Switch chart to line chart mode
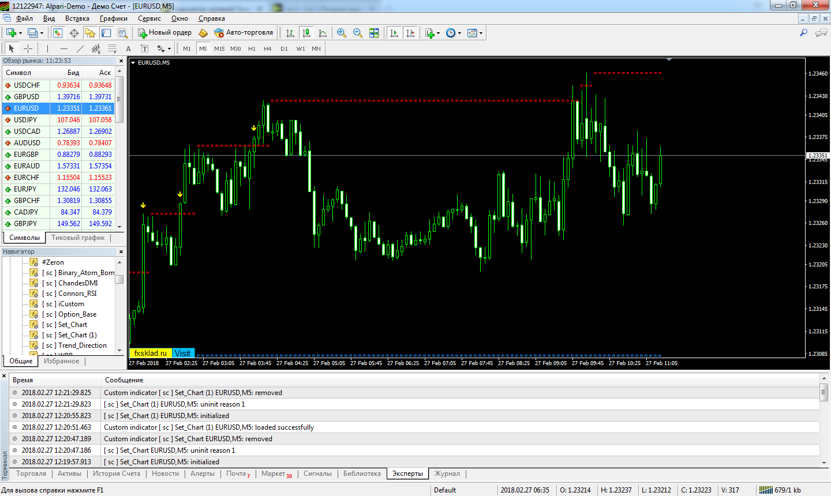The height and width of the screenshot is (496, 831). click(x=323, y=33)
